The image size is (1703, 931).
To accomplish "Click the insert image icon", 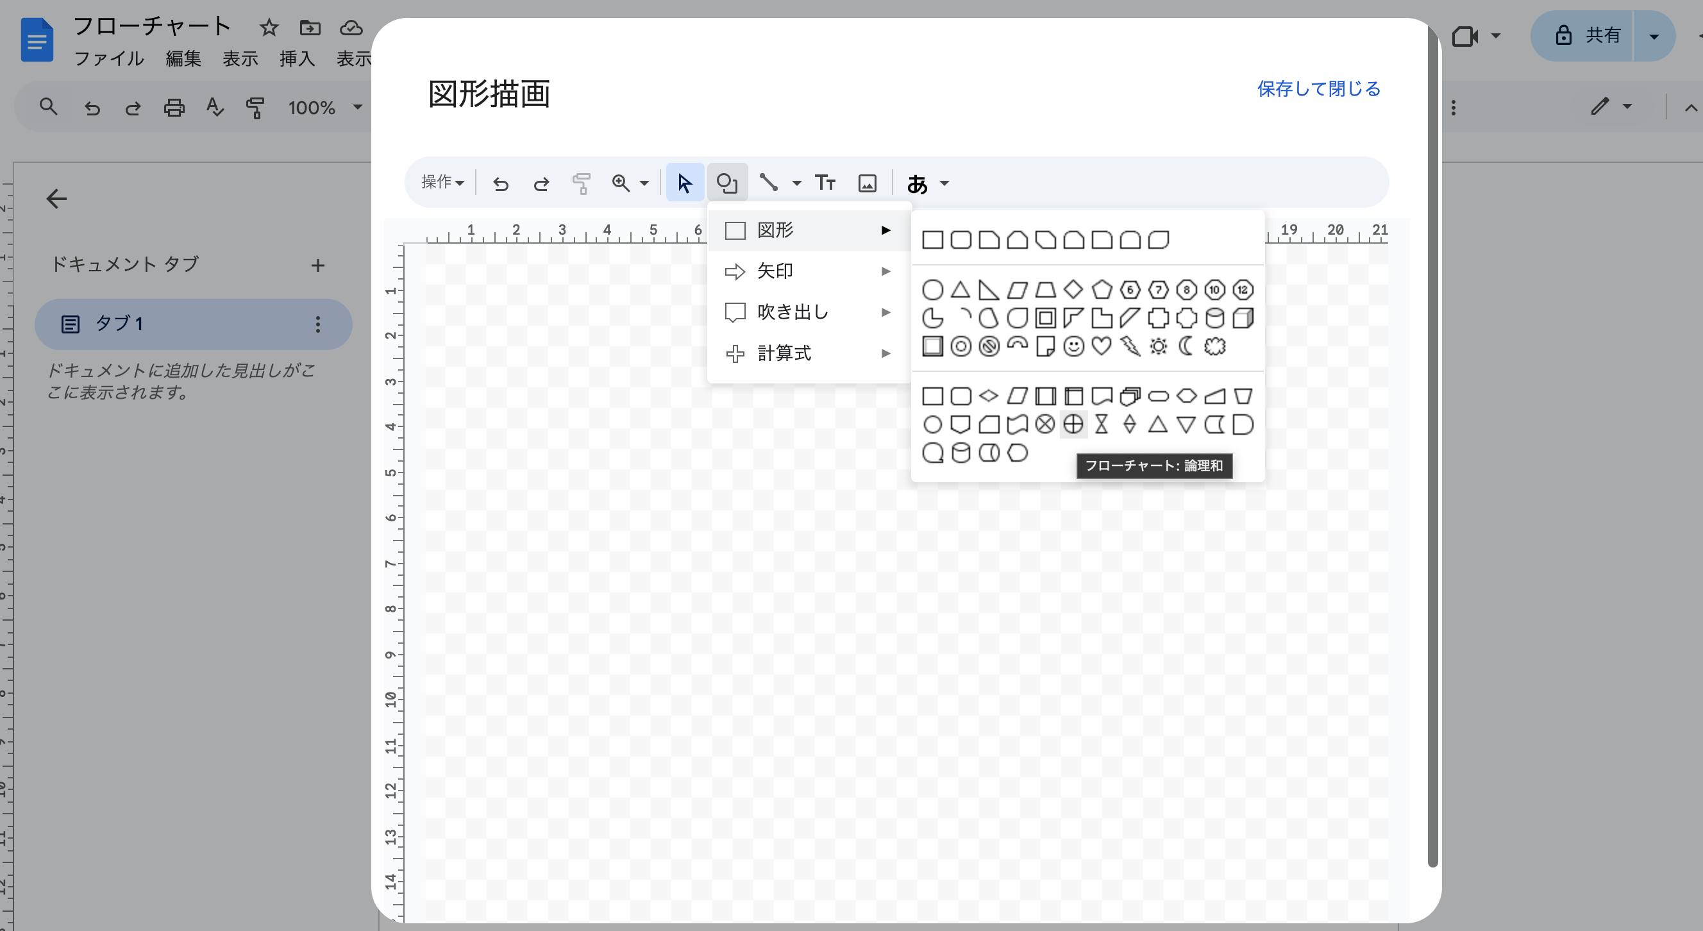I will [868, 183].
